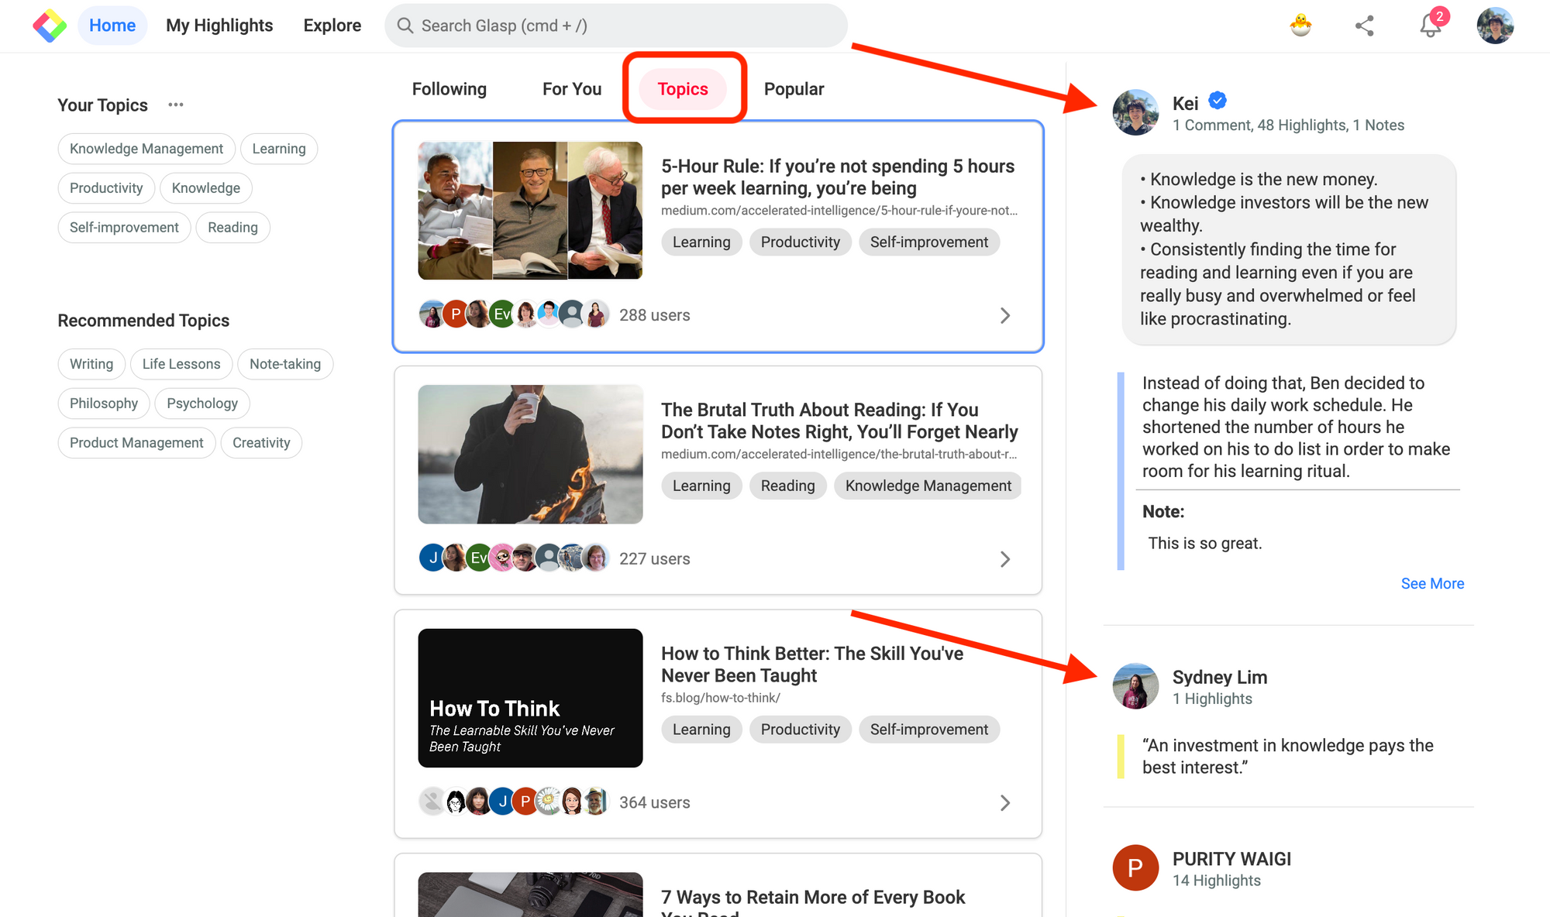Click the share icon in header
The image size is (1550, 917).
1365,26
